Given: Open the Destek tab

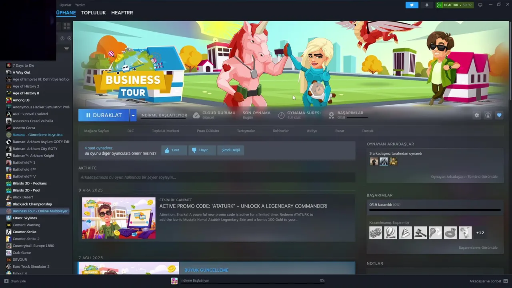Looking at the screenshot, I should tap(368, 131).
